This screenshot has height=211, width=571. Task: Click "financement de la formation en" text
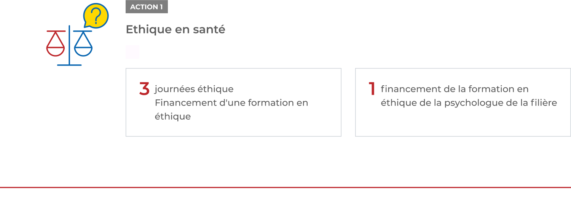[455, 89]
